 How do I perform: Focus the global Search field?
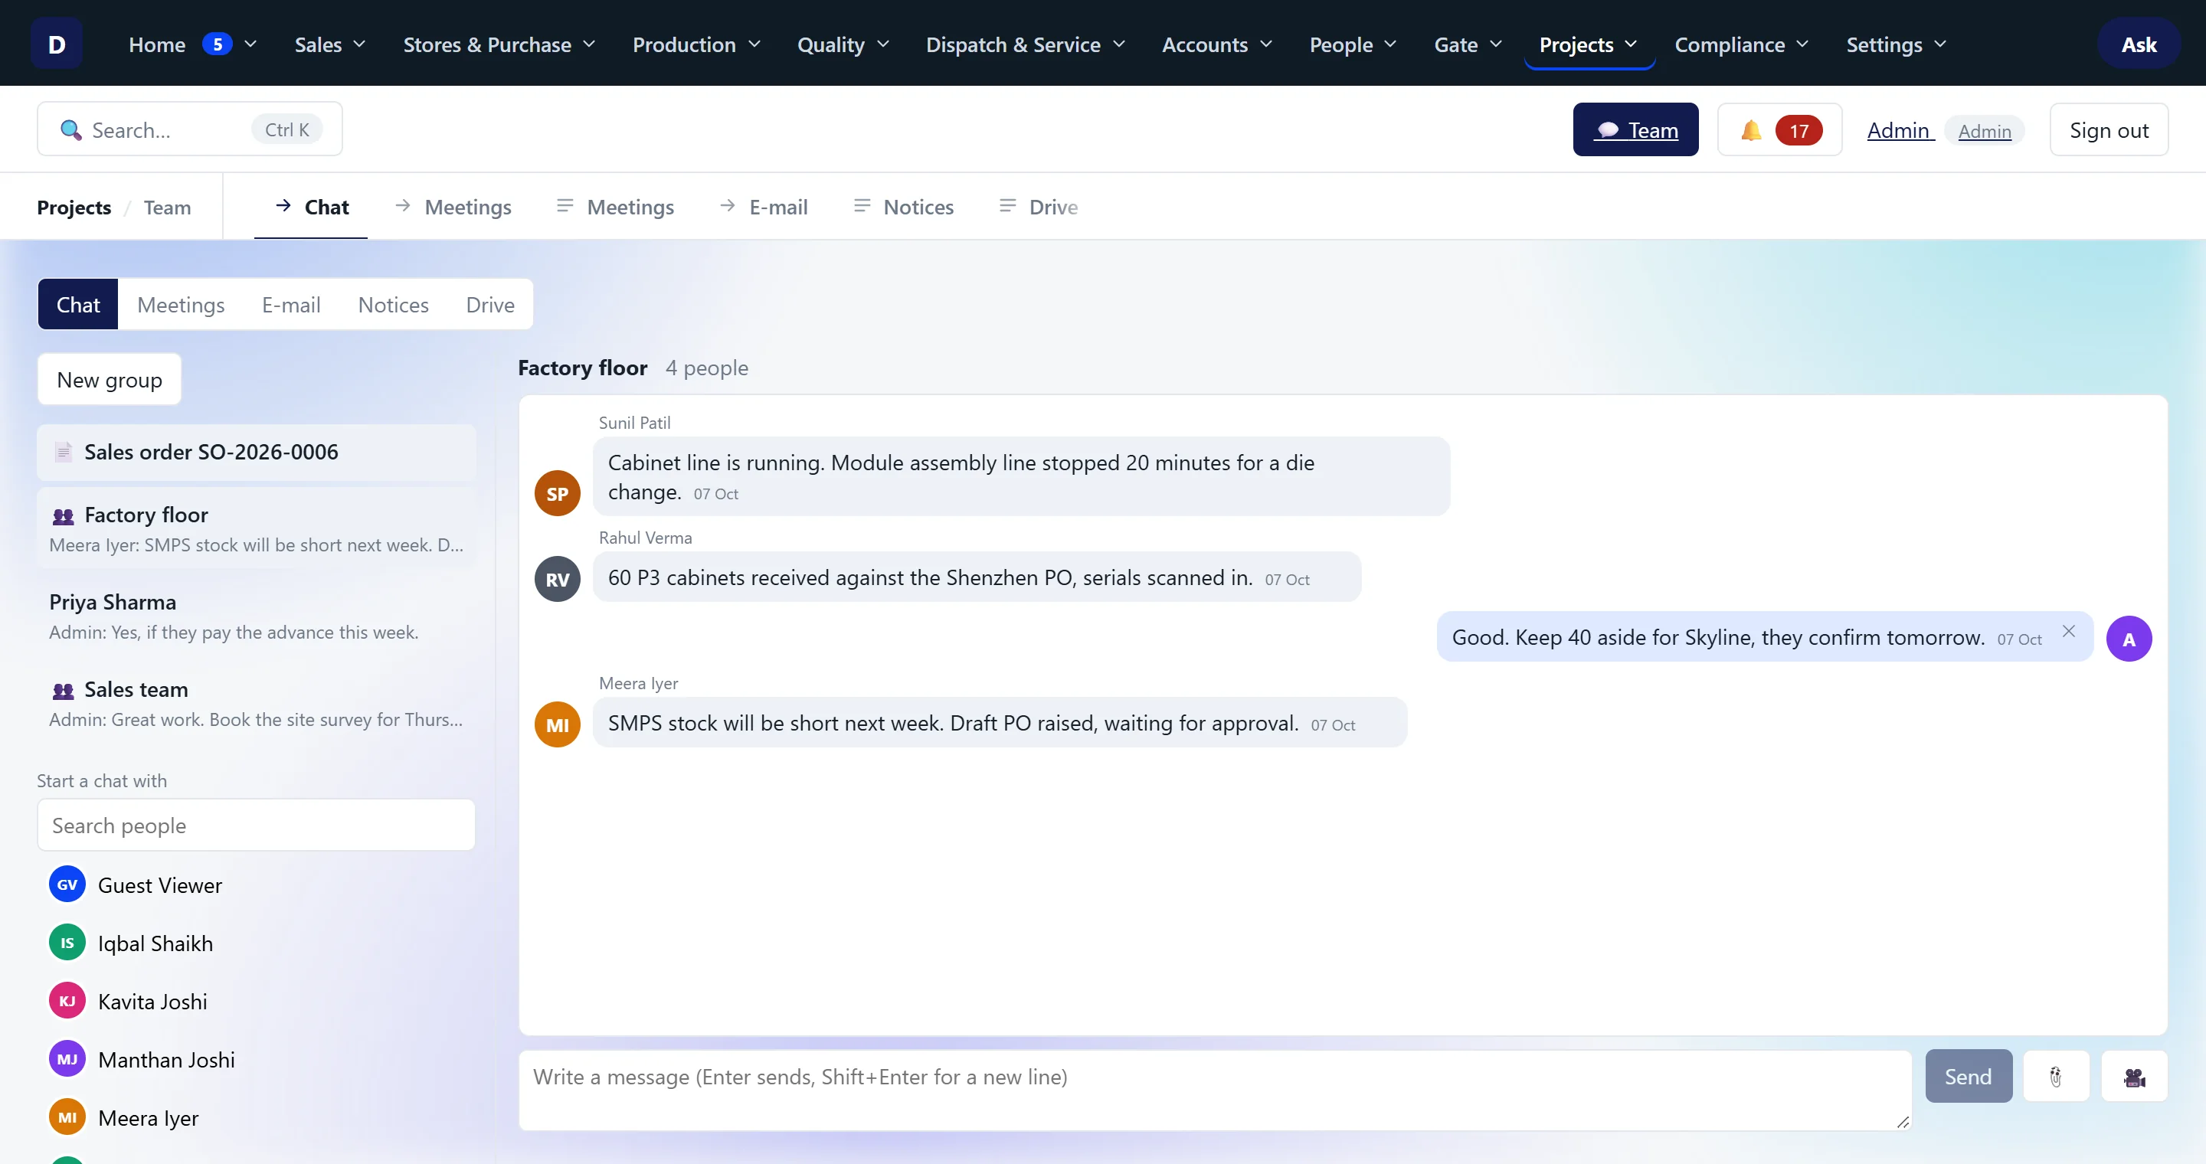[x=189, y=129]
